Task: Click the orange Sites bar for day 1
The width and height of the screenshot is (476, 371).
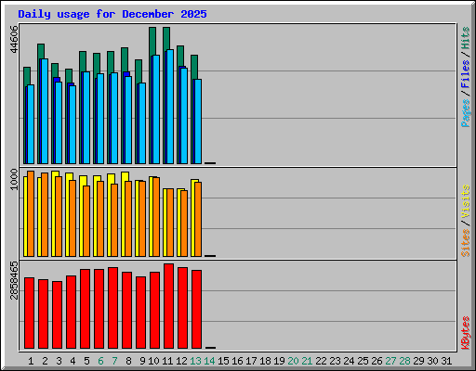Action: [31, 213]
